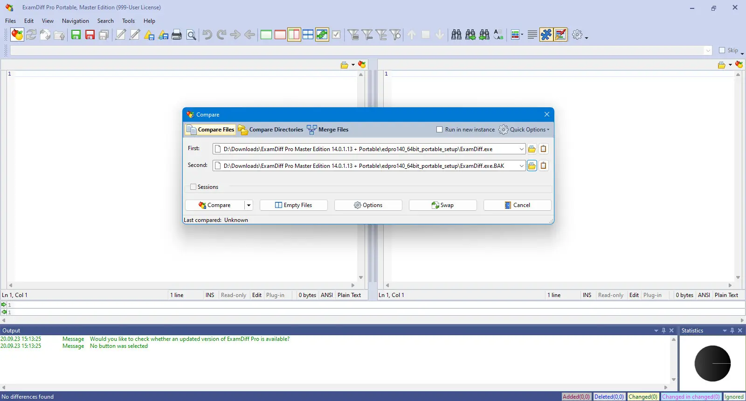Screen dimensions: 746x401
Task: Toggle the blue puzzle-piece plug-ins icon
Action: 546,35
